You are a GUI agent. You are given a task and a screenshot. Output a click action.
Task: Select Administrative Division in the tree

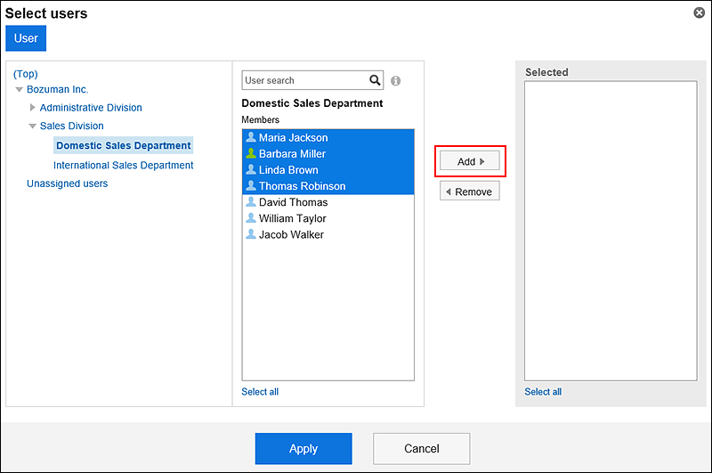pos(91,108)
